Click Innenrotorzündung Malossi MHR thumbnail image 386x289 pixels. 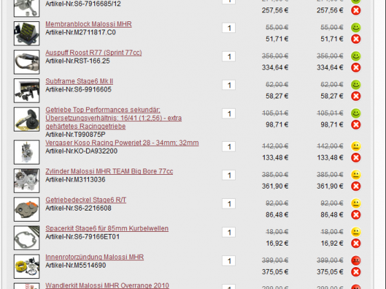(x=27, y=266)
